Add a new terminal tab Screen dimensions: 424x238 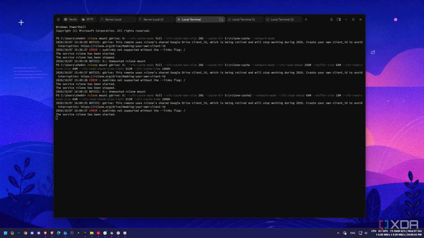[306, 19]
